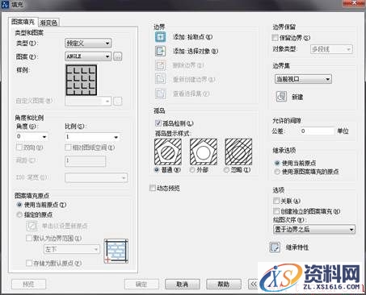Click the 帮助 button
The image size is (366, 295).
click(x=224, y=284)
